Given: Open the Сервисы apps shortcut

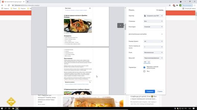Looking at the screenshot, I should (5, 9).
